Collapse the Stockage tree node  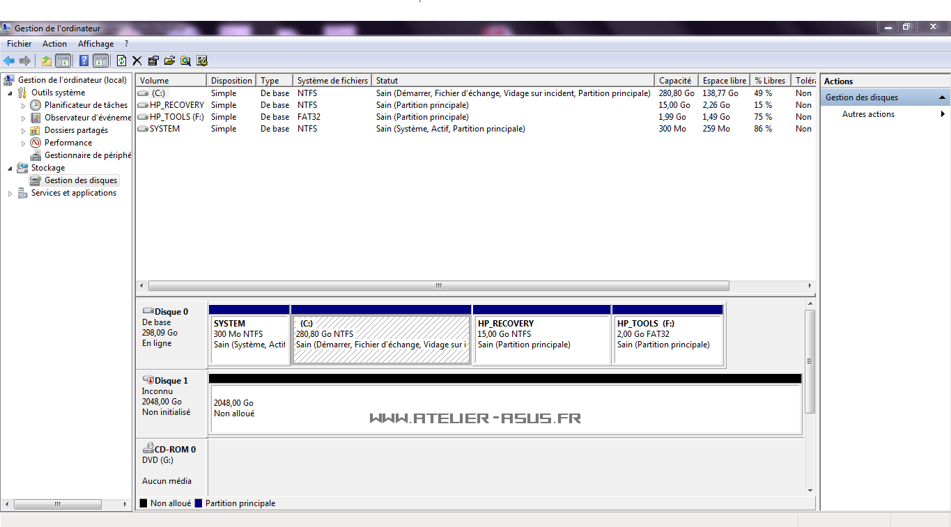(10, 168)
